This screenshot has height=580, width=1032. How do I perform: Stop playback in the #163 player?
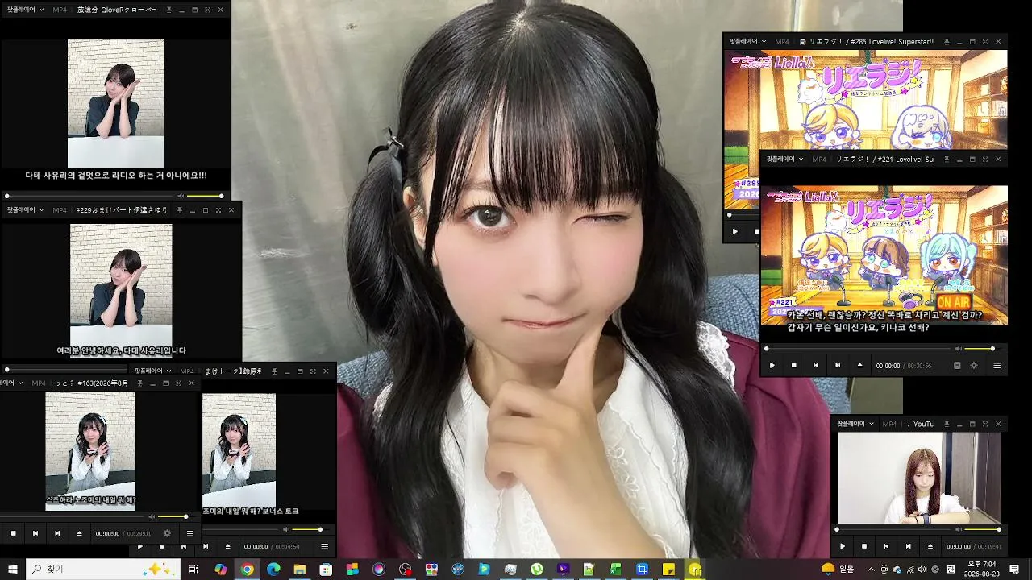coord(13,533)
